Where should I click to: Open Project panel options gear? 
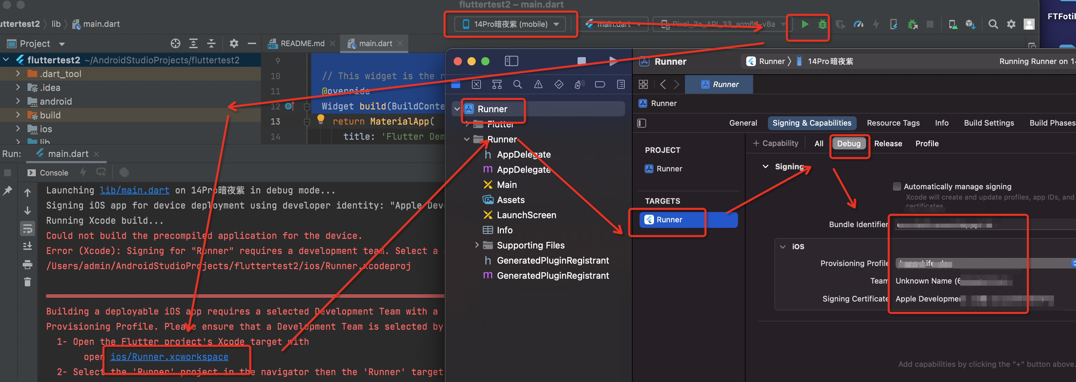coord(234,43)
